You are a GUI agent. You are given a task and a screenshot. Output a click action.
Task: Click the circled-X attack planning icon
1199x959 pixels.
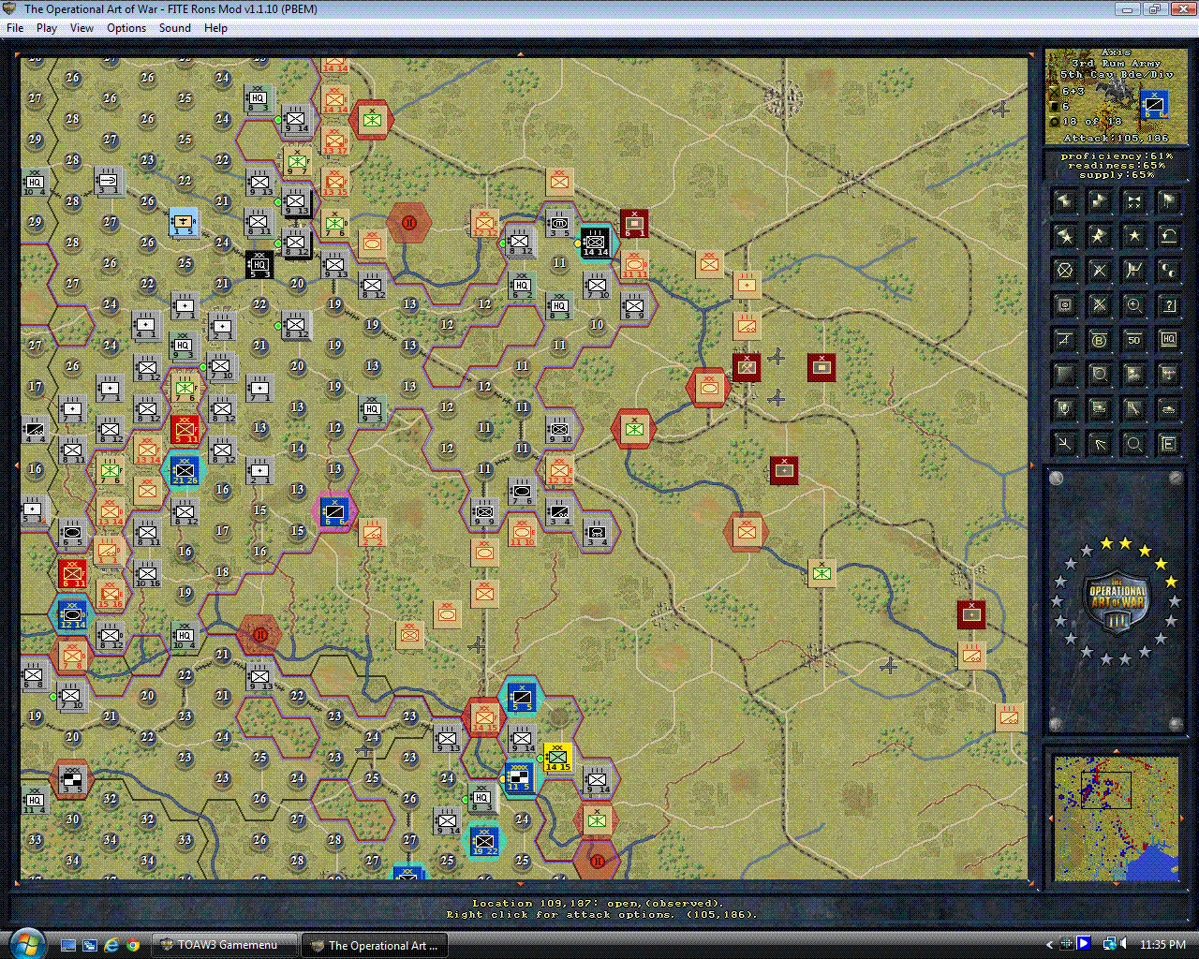[1062, 269]
